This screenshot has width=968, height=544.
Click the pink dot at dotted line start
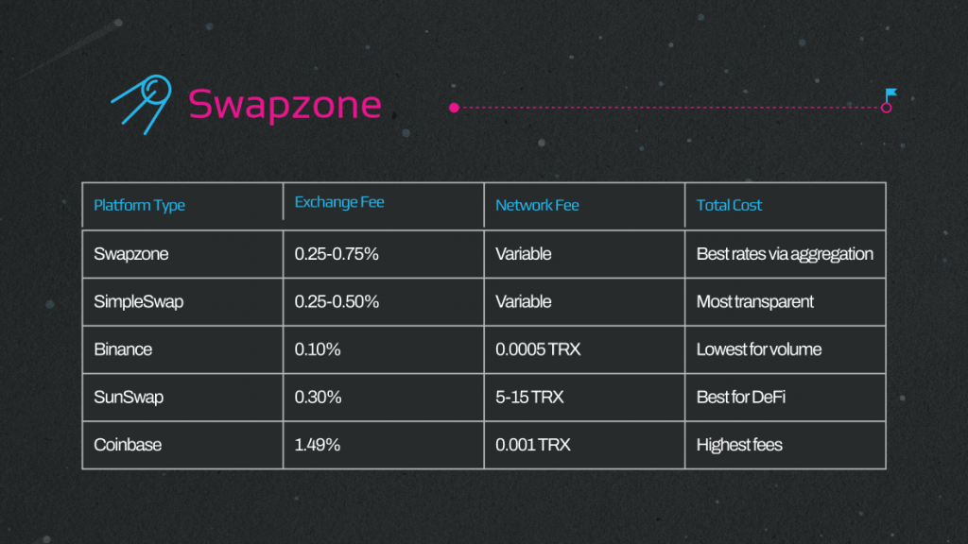455,108
